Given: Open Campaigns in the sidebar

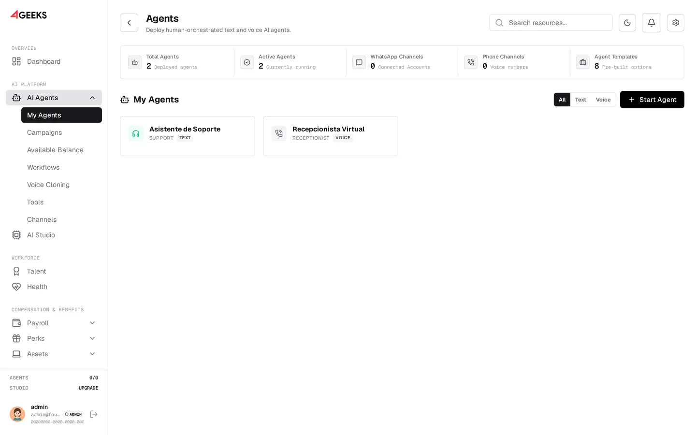Looking at the screenshot, I should [61, 132].
